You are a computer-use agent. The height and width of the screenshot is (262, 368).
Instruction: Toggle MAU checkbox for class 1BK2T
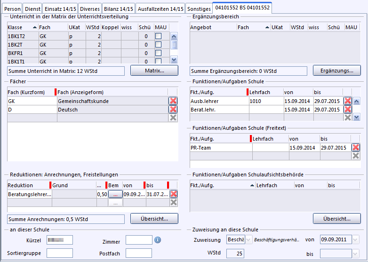click(x=159, y=45)
